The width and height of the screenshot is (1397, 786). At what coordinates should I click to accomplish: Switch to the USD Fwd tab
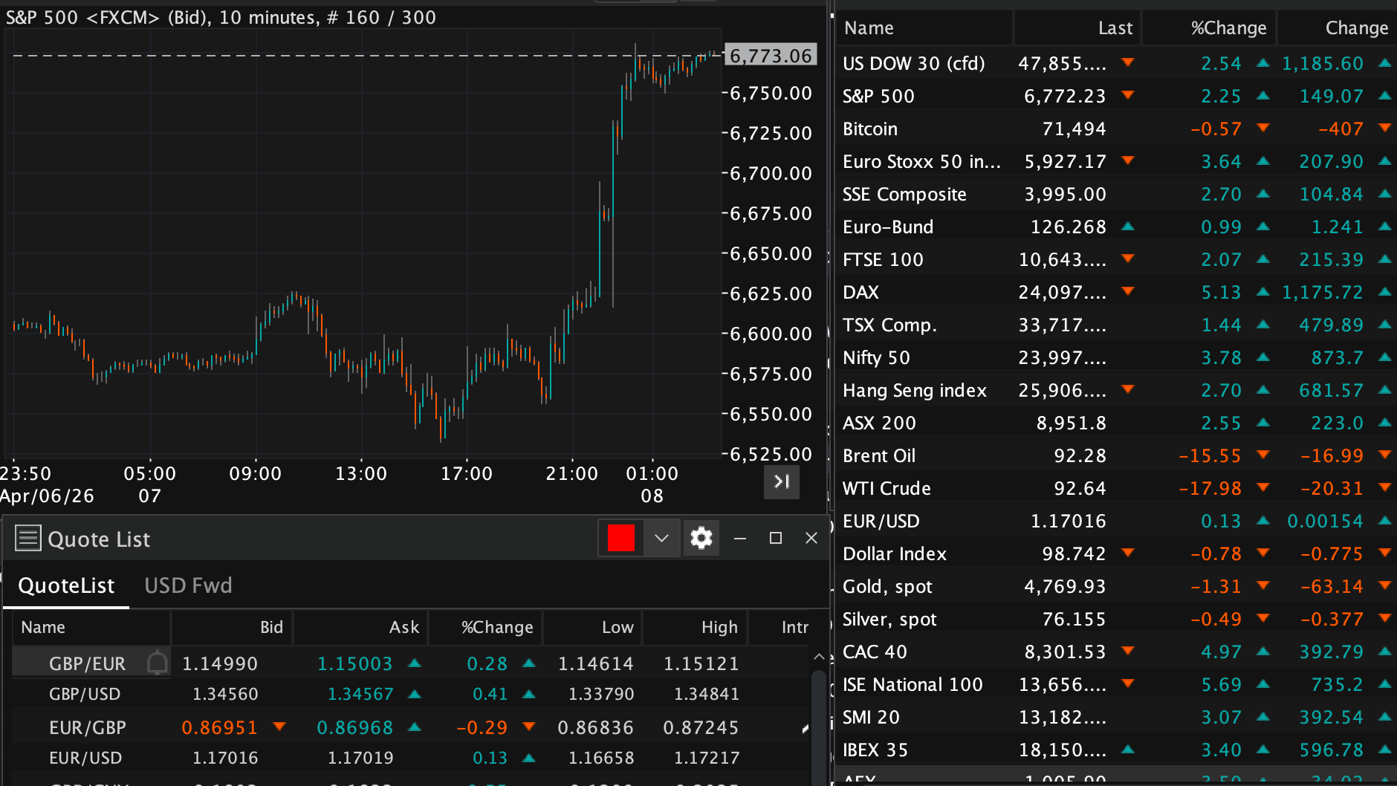[188, 585]
